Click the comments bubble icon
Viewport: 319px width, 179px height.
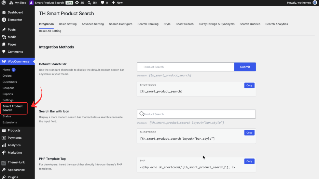102,3
